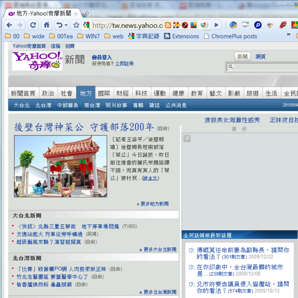Open the 國際 navigation tab
This screenshot has width=298, height=298.
pyautogui.click(x=104, y=93)
